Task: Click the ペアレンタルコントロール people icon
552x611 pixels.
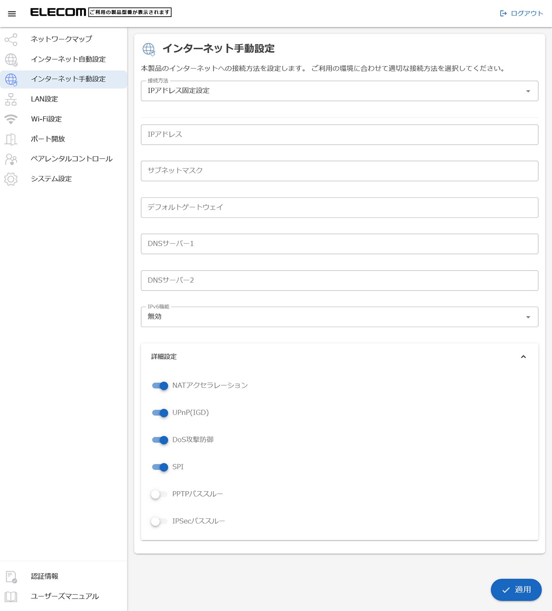Action: coord(11,159)
